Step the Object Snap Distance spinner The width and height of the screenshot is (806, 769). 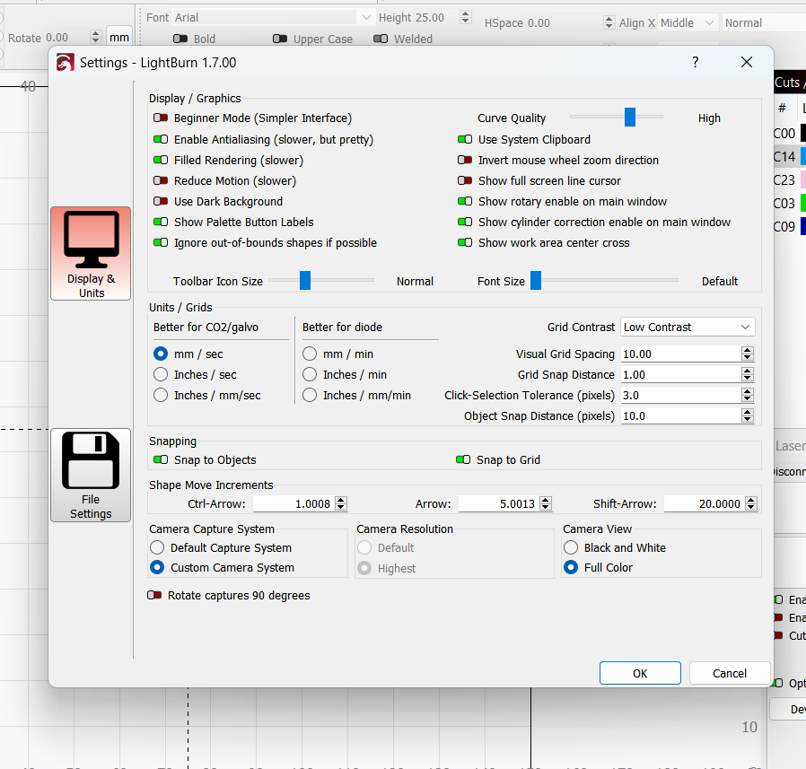pyautogui.click(x=748, y=415)
